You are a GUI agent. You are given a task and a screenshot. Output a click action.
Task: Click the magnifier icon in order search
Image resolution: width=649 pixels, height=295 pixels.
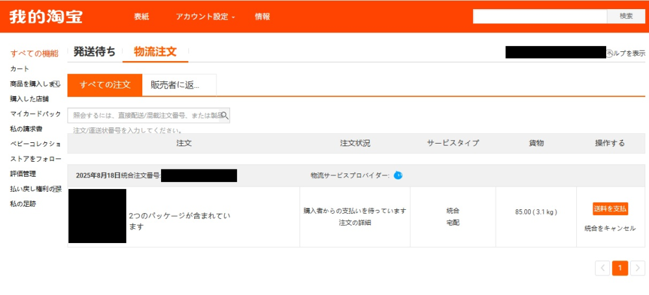224,115
